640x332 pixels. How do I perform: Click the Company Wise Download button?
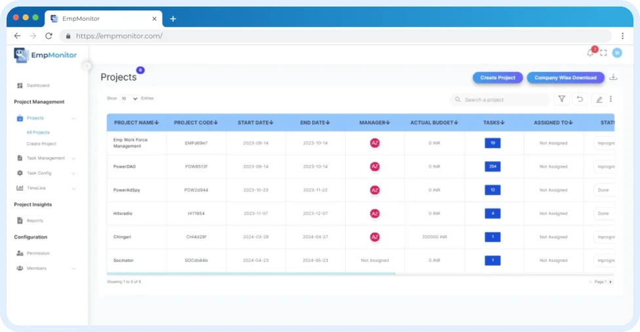pyautogui.click(x=565, y=78)
